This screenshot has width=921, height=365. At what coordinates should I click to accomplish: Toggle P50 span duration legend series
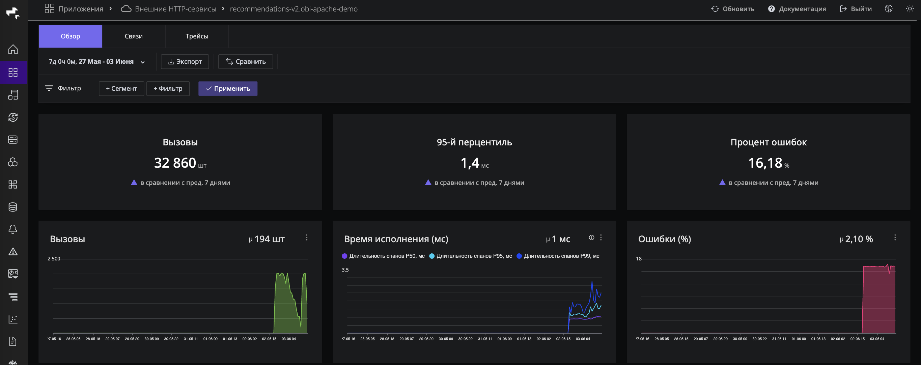tap(383, 256)
